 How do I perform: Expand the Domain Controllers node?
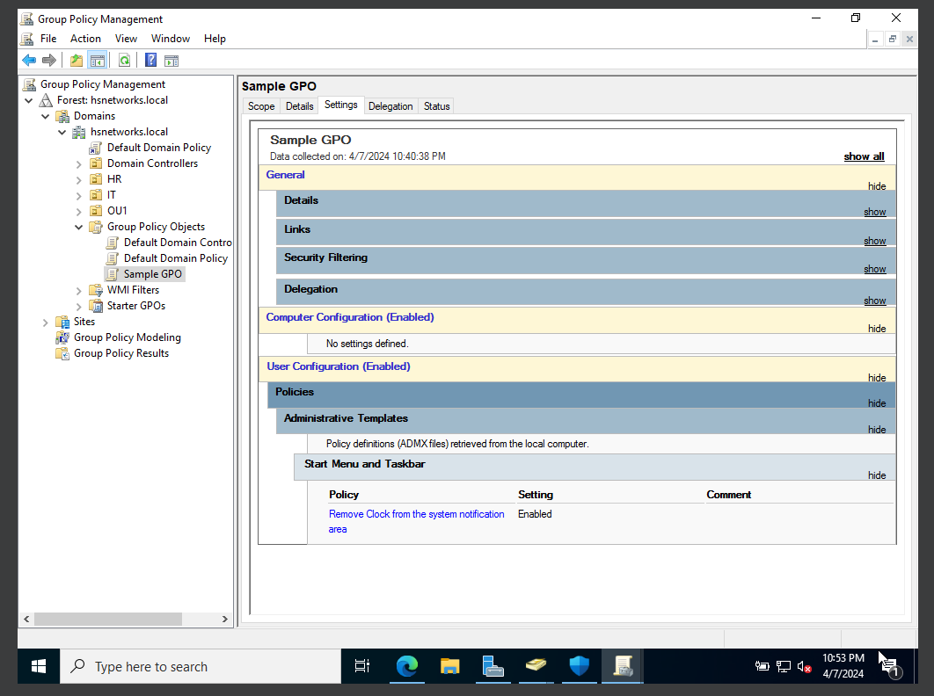pos(78,163)
